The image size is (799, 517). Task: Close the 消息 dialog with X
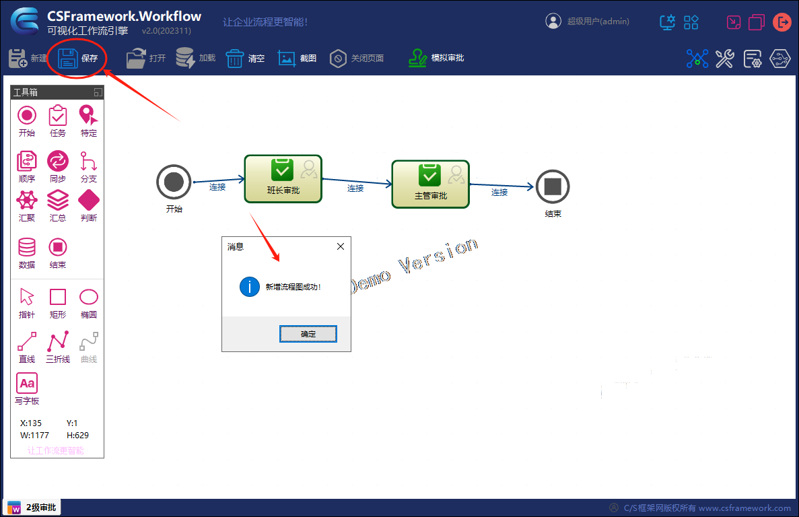click(x=341, y=246)
